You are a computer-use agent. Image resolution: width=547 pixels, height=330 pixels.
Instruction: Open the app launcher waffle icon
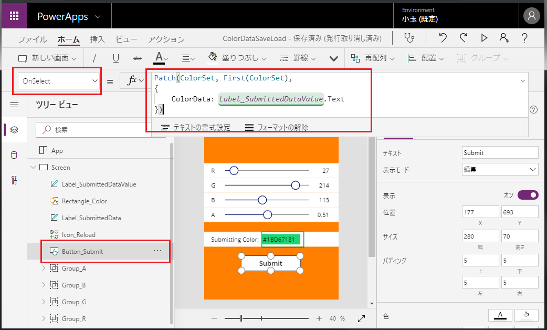pos(14,16)
